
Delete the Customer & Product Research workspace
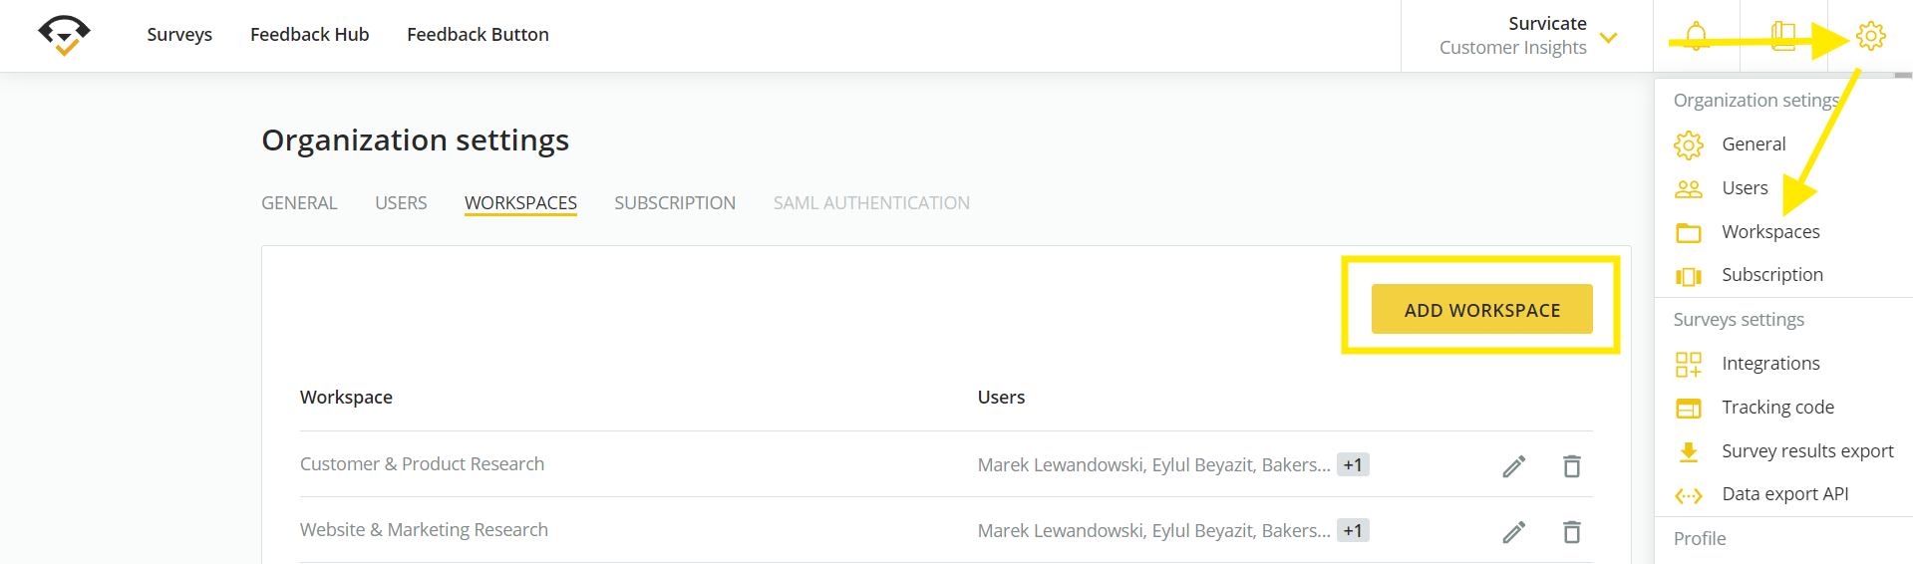pyautogui.click(x=1572, y=465)
